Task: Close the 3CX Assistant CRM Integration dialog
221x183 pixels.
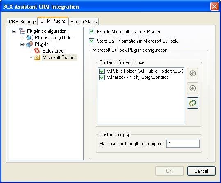Action: point(214,7)
